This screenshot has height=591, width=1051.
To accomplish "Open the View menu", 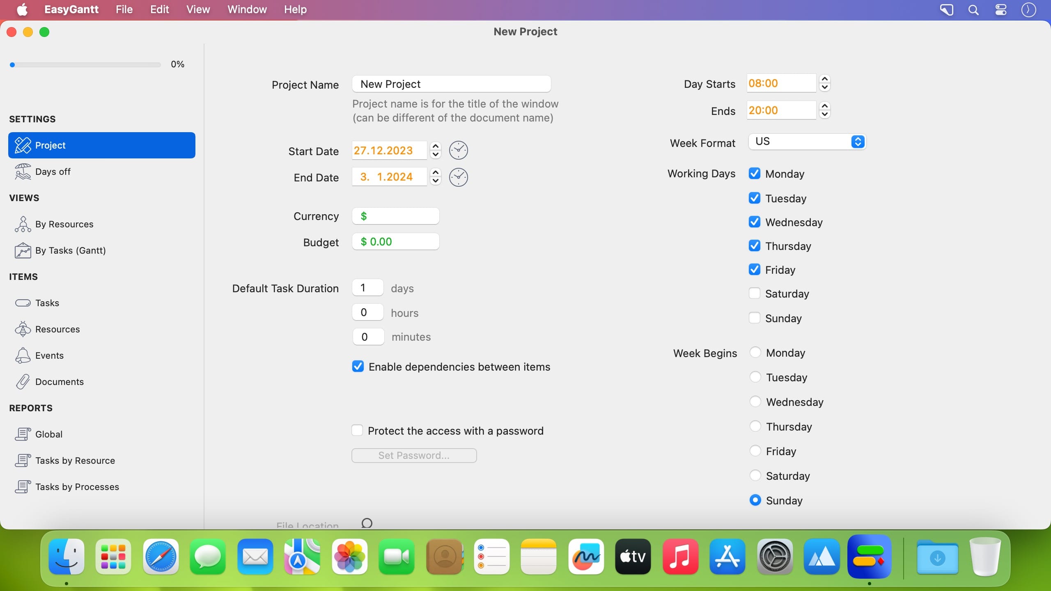I will [x=198, y=9].
